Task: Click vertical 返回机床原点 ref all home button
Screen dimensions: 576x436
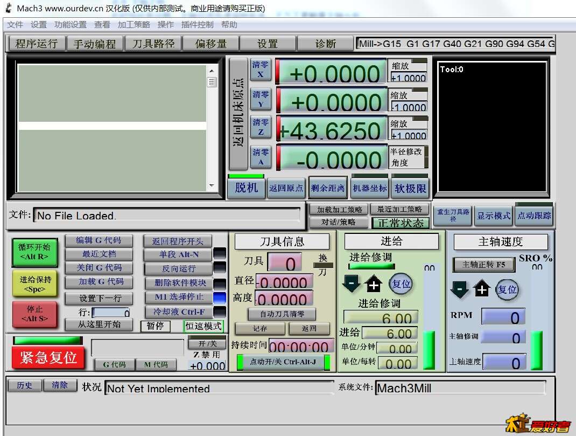Action: (238, 113)
